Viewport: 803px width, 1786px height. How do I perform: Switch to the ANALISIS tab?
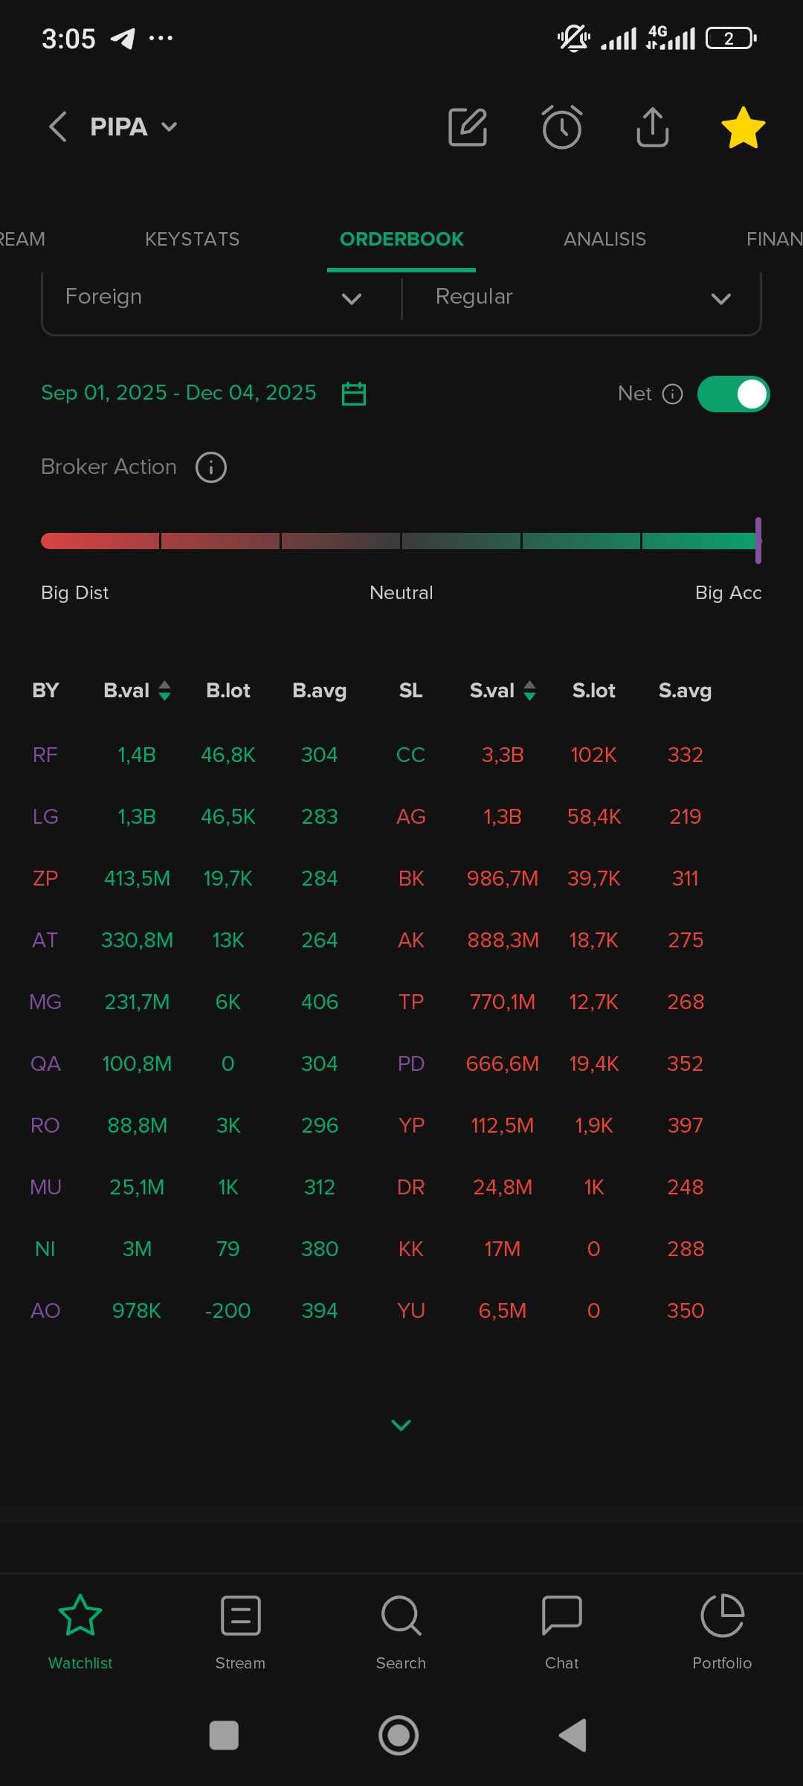click(x=604, y=239)
